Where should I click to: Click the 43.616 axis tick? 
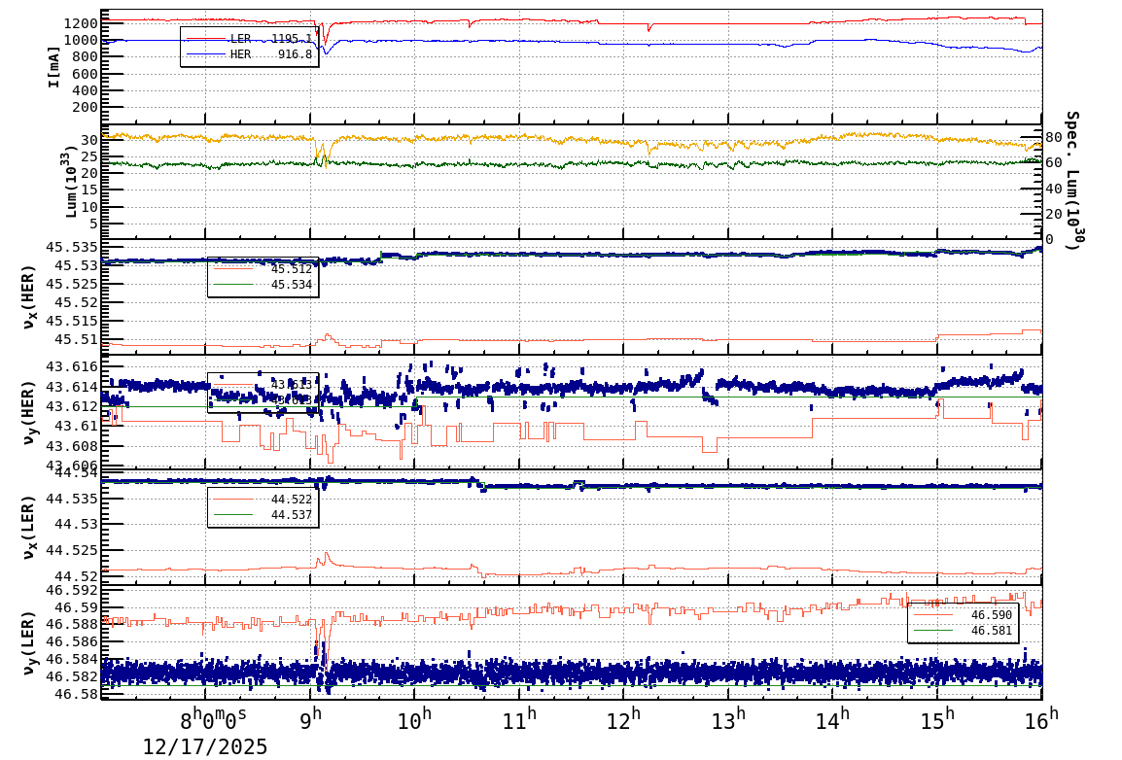point(72,366)
